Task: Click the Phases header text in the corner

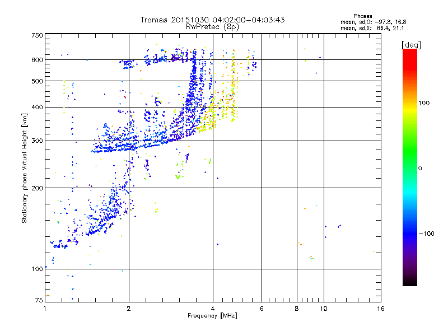Action: (362, 16)
